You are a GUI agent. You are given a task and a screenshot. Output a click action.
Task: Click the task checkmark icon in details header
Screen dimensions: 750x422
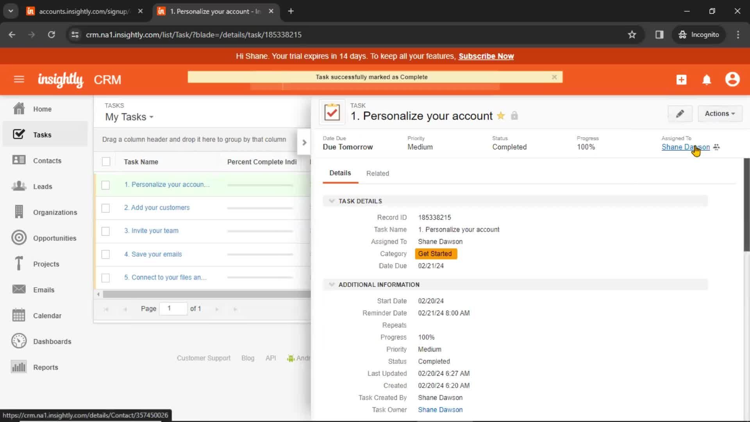point(332,113)
